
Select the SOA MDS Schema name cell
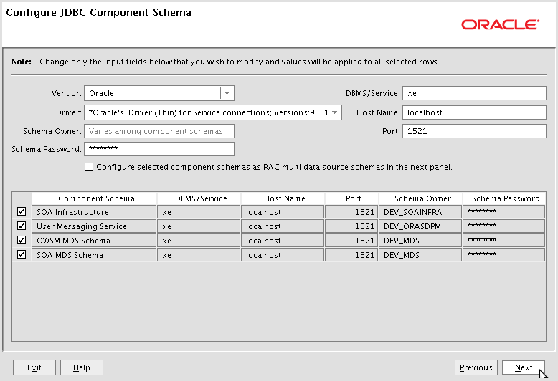[94, 254]
